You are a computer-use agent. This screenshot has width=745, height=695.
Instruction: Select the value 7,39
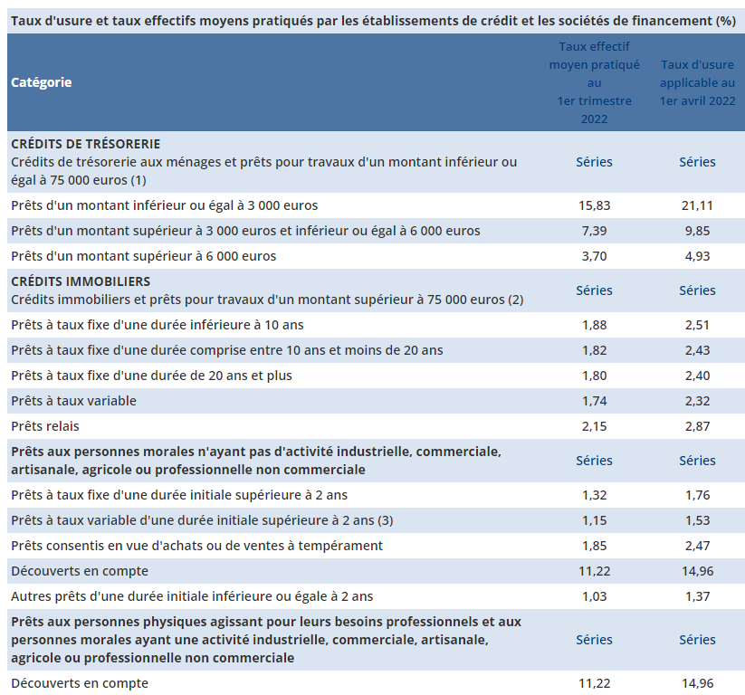[594, 231]
